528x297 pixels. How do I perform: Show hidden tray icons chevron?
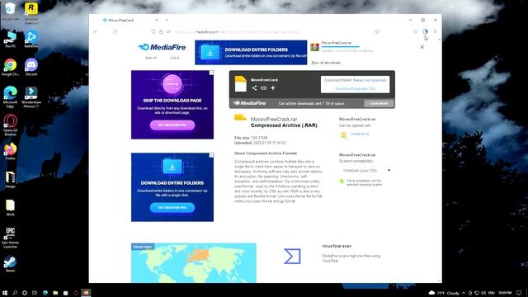(464, 293)
